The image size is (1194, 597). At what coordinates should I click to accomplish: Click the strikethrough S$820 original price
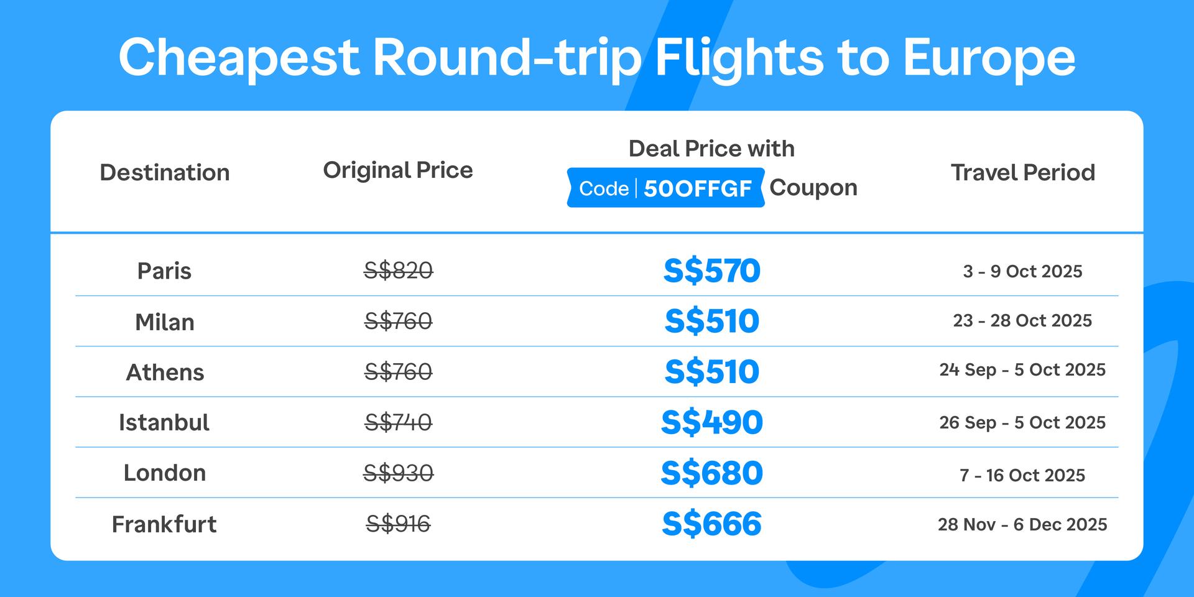pyautogui.click(x=399, y=271)
